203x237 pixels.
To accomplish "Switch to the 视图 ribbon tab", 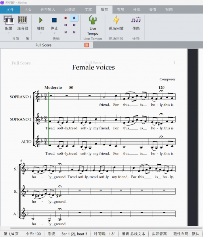I will point(169,9).
